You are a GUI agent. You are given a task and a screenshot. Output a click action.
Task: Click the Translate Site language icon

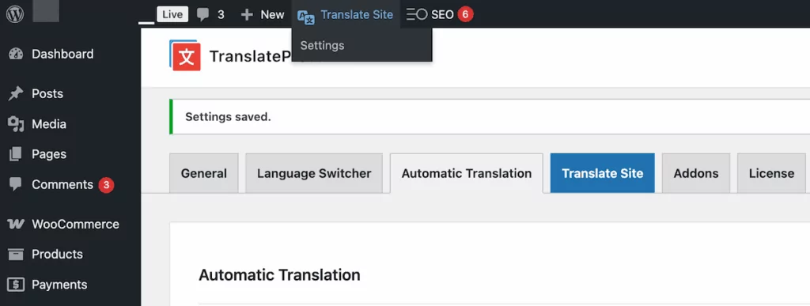(306, 17)
